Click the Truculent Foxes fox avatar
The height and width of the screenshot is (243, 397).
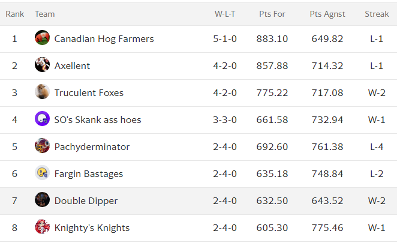click(42, 91)
